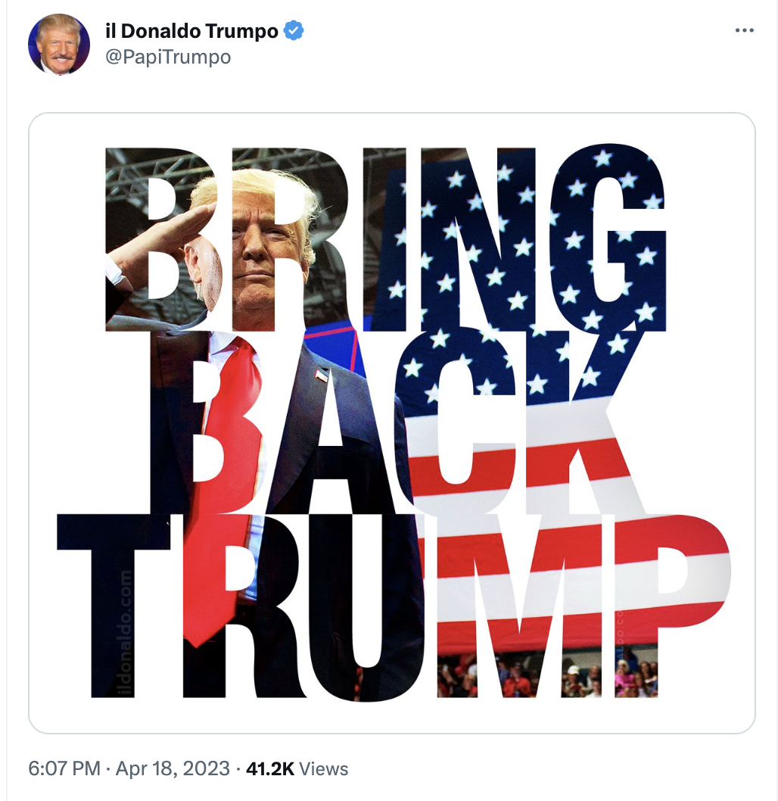Open the three-dot more options menu
The image size is (778, 801).
click(x=744, y=30)
